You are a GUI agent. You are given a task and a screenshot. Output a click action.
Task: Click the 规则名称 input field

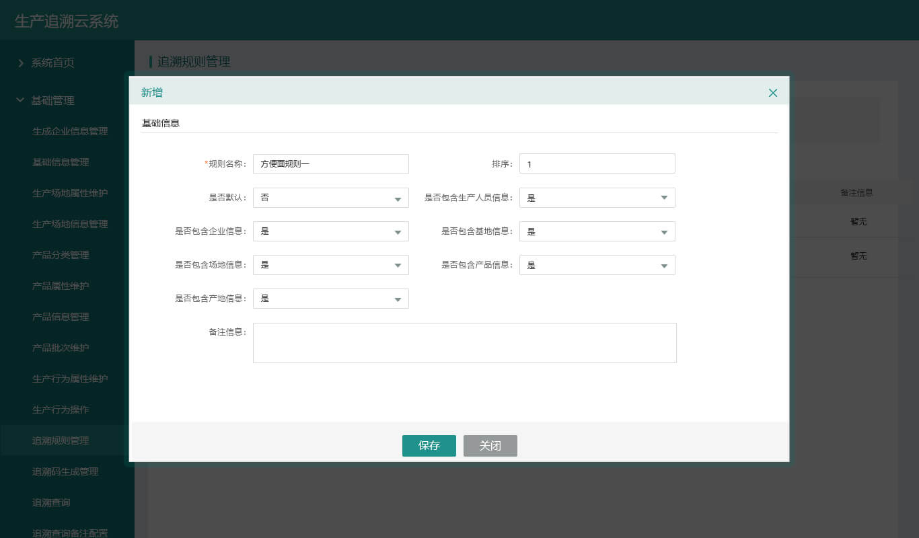(330, 164)
